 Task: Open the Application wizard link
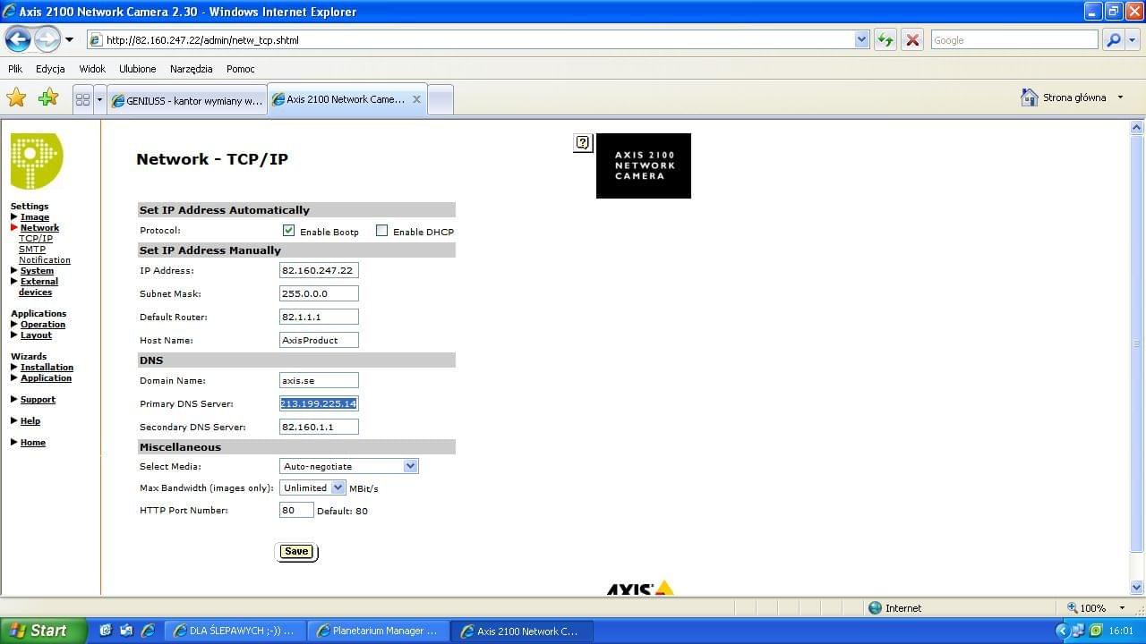46,378
